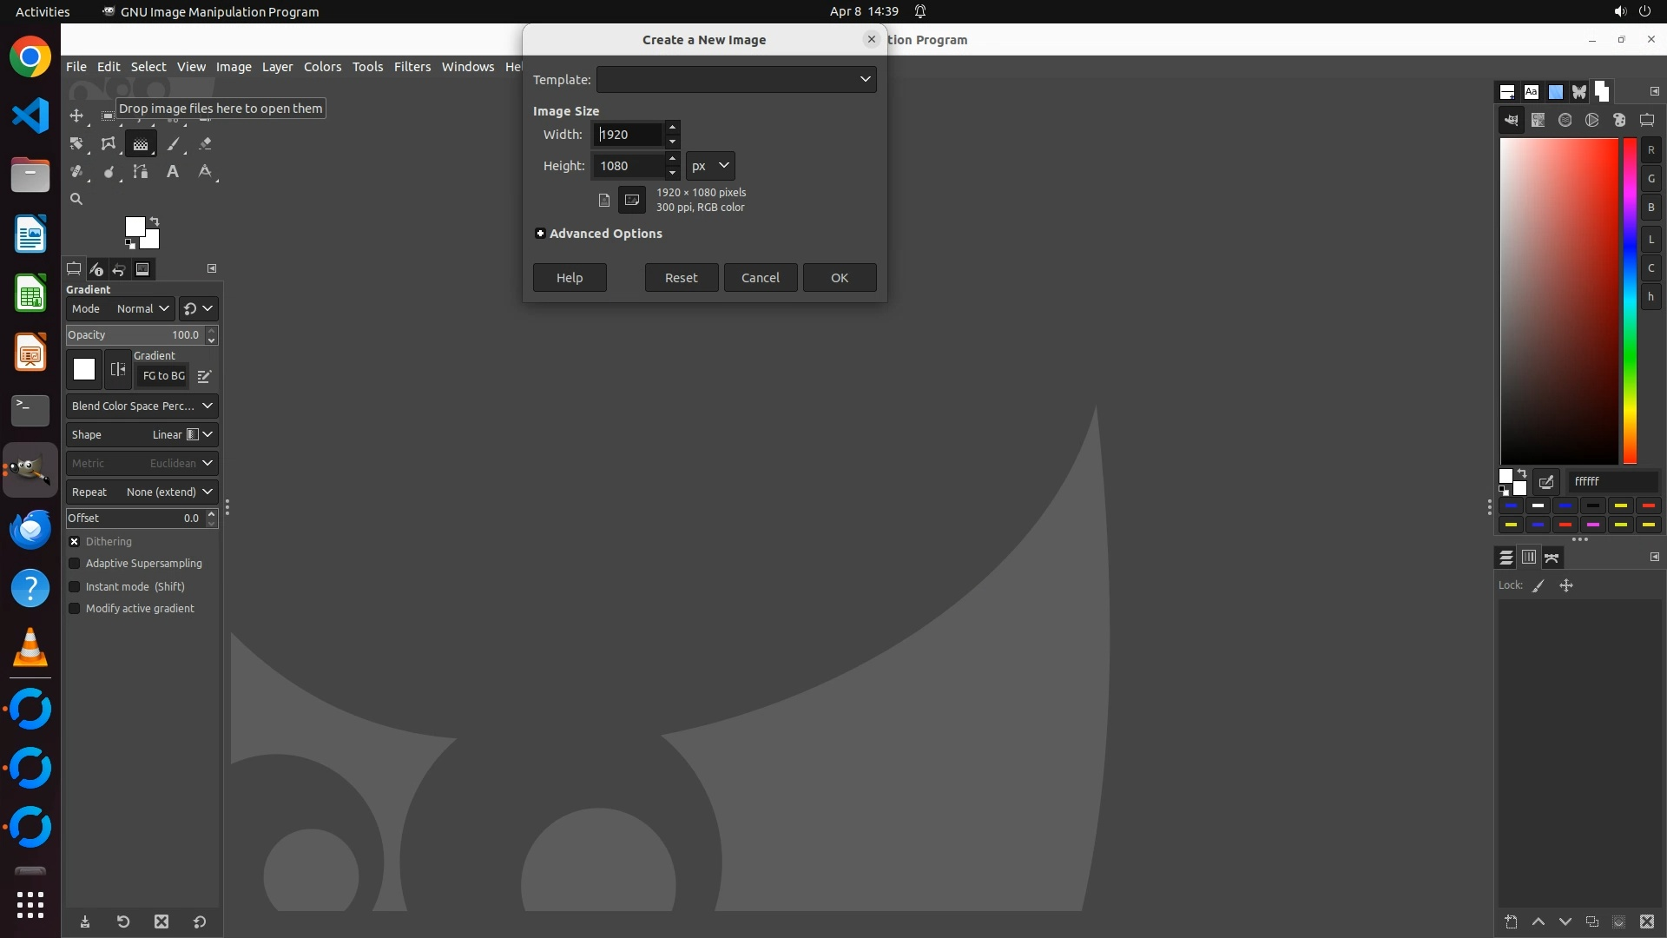The height and width of the screenshot is (938, 1667).
Task: Disable the Dithering checkbox
Action: 75,541
